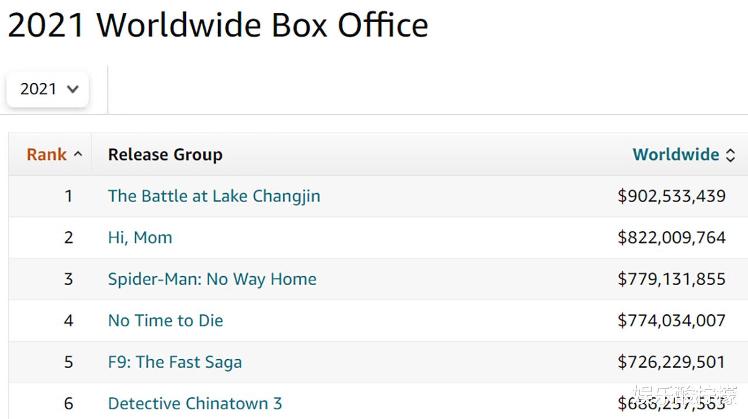Click the $902,533,439 worldwide gross value
Viewport: 748px width, 419px height.
[x=671, y=196]
